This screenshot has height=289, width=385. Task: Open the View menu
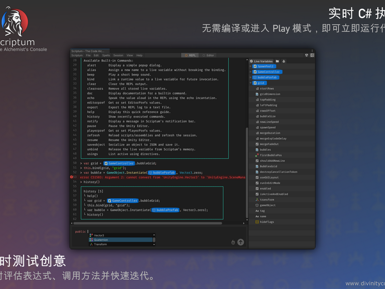(129, 55)
